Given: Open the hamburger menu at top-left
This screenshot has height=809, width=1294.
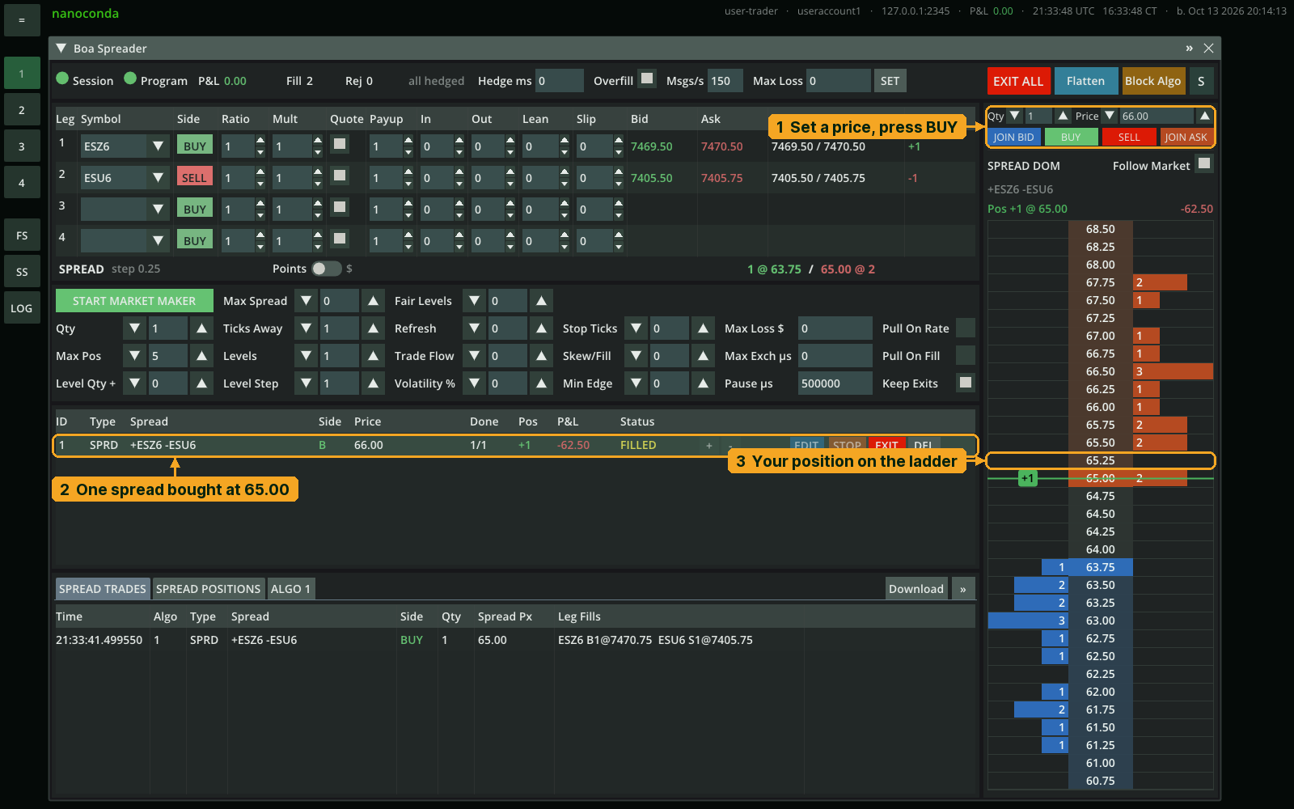Looking at the screenshot, I should coord(22,20).
